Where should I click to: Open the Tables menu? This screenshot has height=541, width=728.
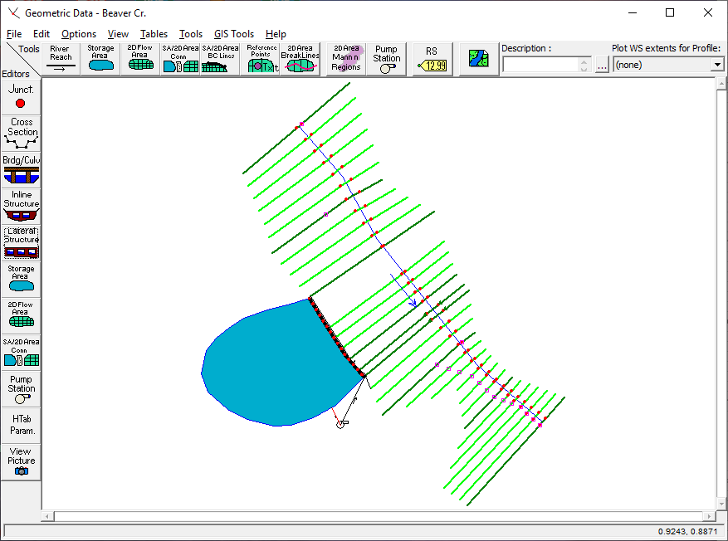pos(154,34)
